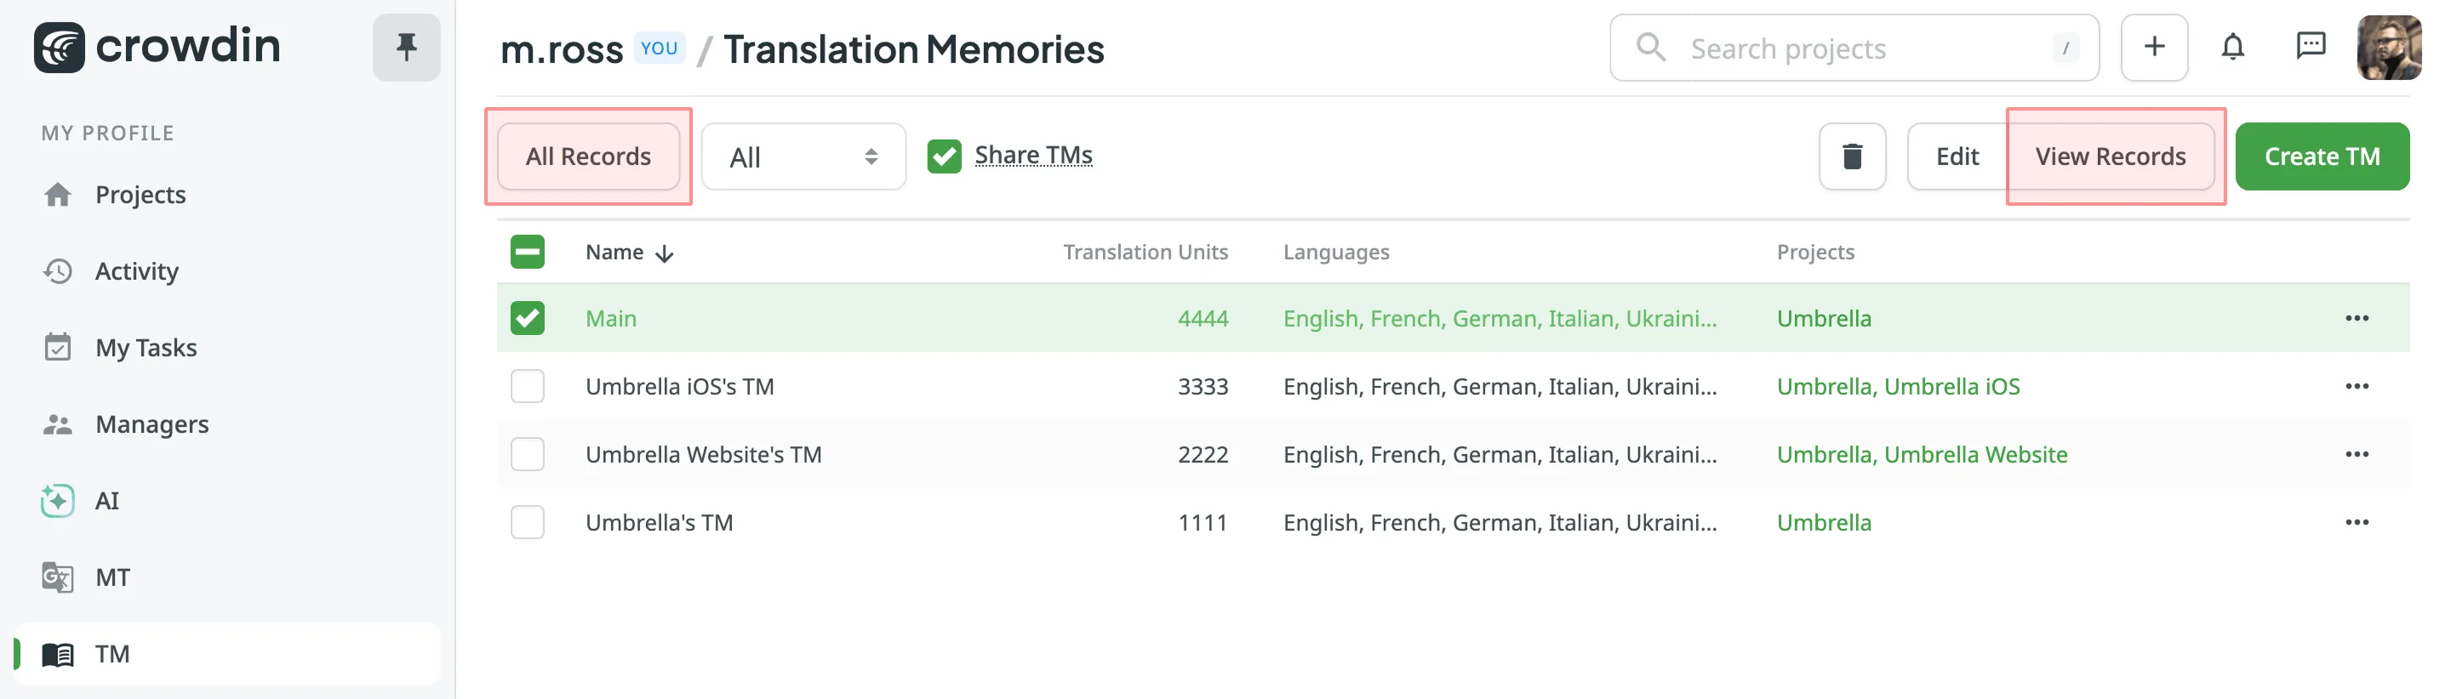Open the messages chat icon
The height and width of the screenshot is (699, 2451).
tap(2312, 47)
